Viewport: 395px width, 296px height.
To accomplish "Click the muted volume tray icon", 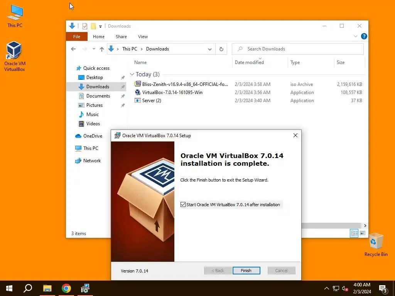I will click(345, 288).
